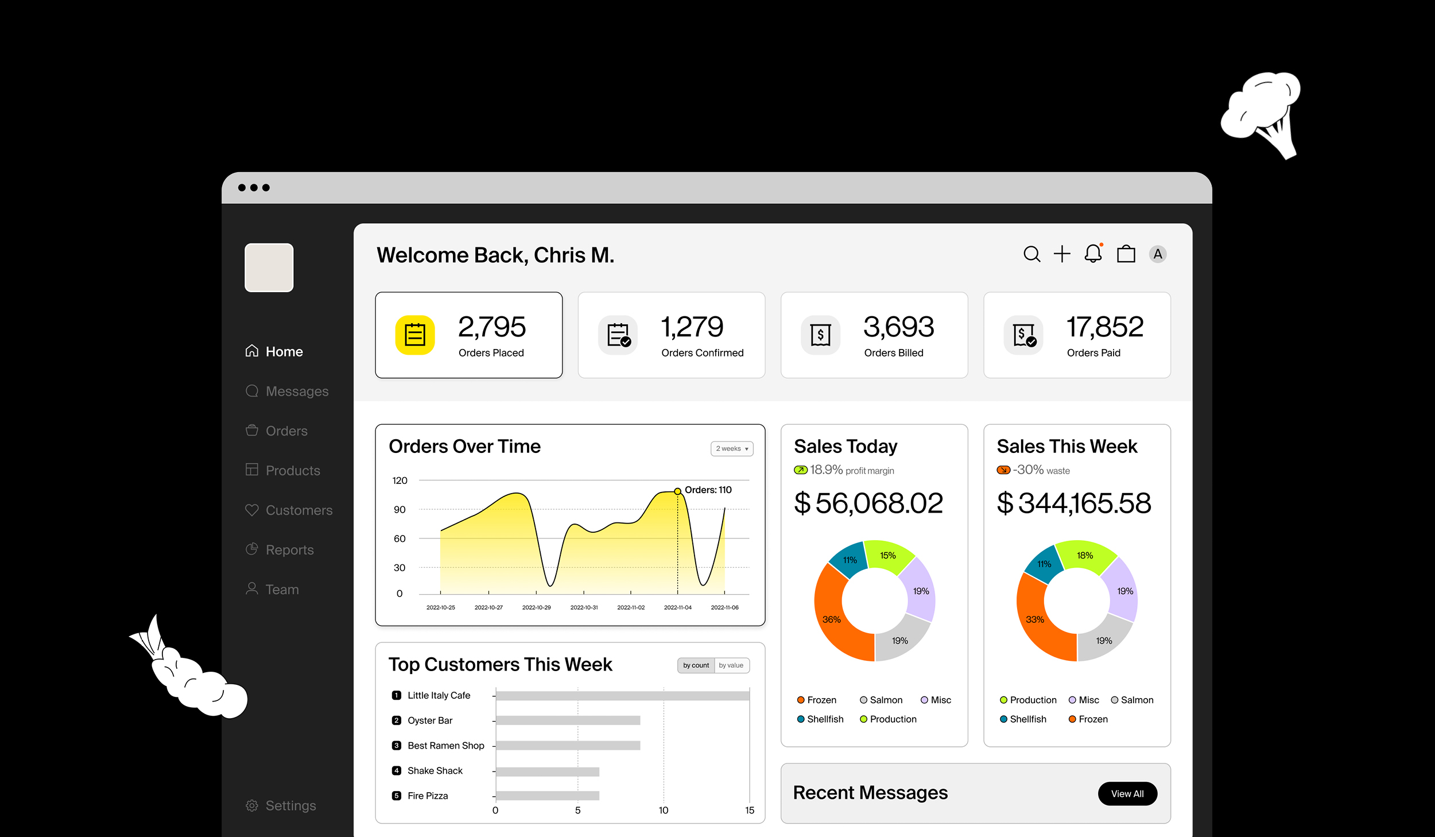Screen dimensions: 1435x837
Task: Click the search magnifier icon
Action: point(1031,254)
